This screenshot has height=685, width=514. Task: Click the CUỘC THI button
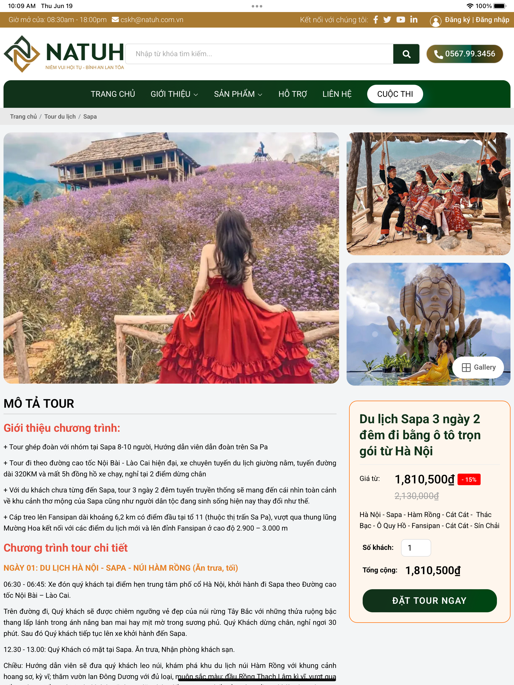point(395,94)
